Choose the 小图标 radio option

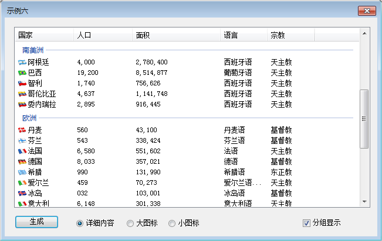click(x=172, y=223)
